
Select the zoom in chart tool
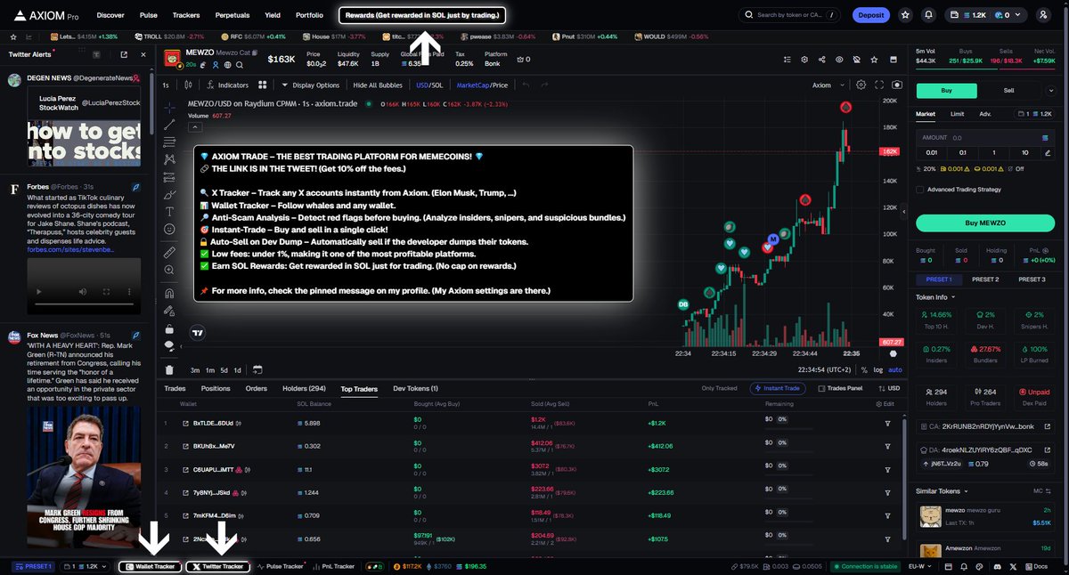pyautogui.click(x=169, y=270)
